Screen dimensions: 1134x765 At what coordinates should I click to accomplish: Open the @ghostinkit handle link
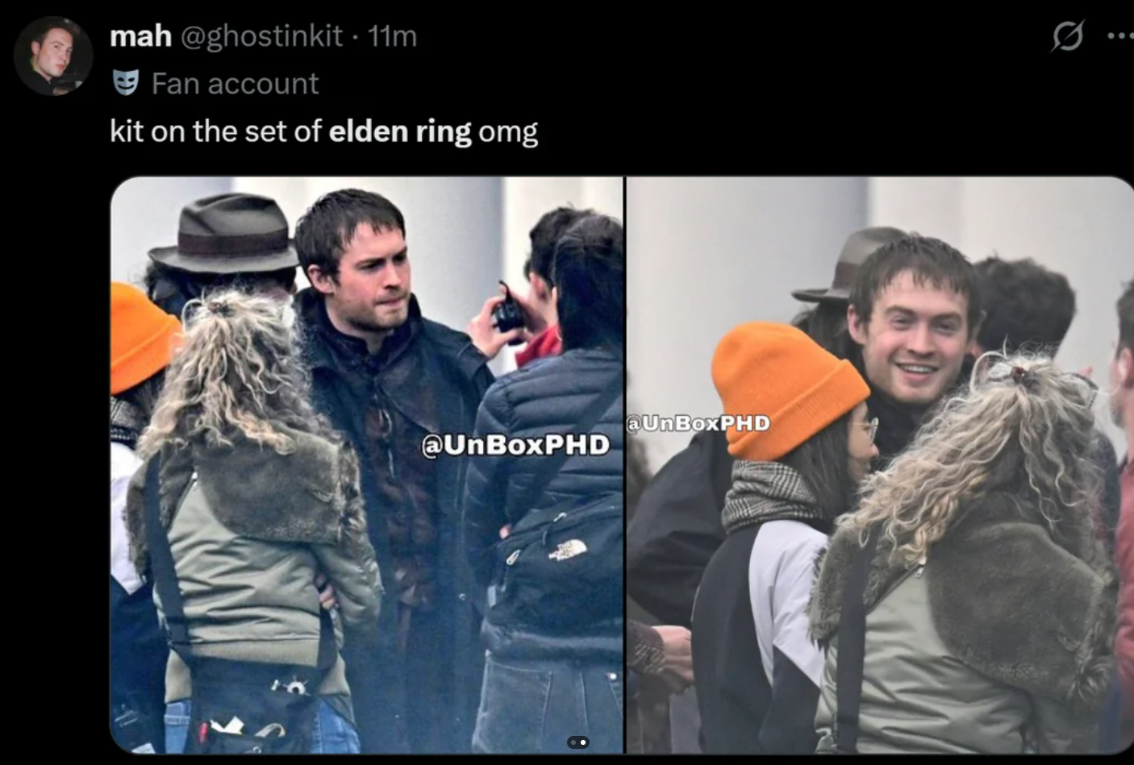(x=261, y=35)
